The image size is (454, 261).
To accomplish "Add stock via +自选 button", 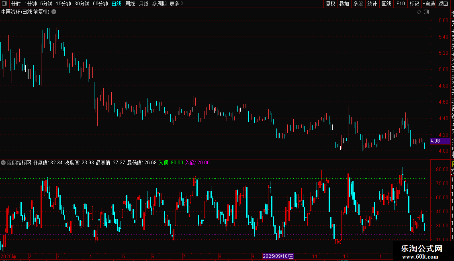I will pyautogui.click(x=429, y=4).
